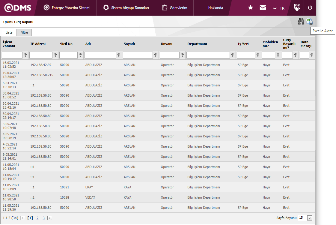Click the next page arrow button
This screenshot has width=336, height=225.
(50, 218)
